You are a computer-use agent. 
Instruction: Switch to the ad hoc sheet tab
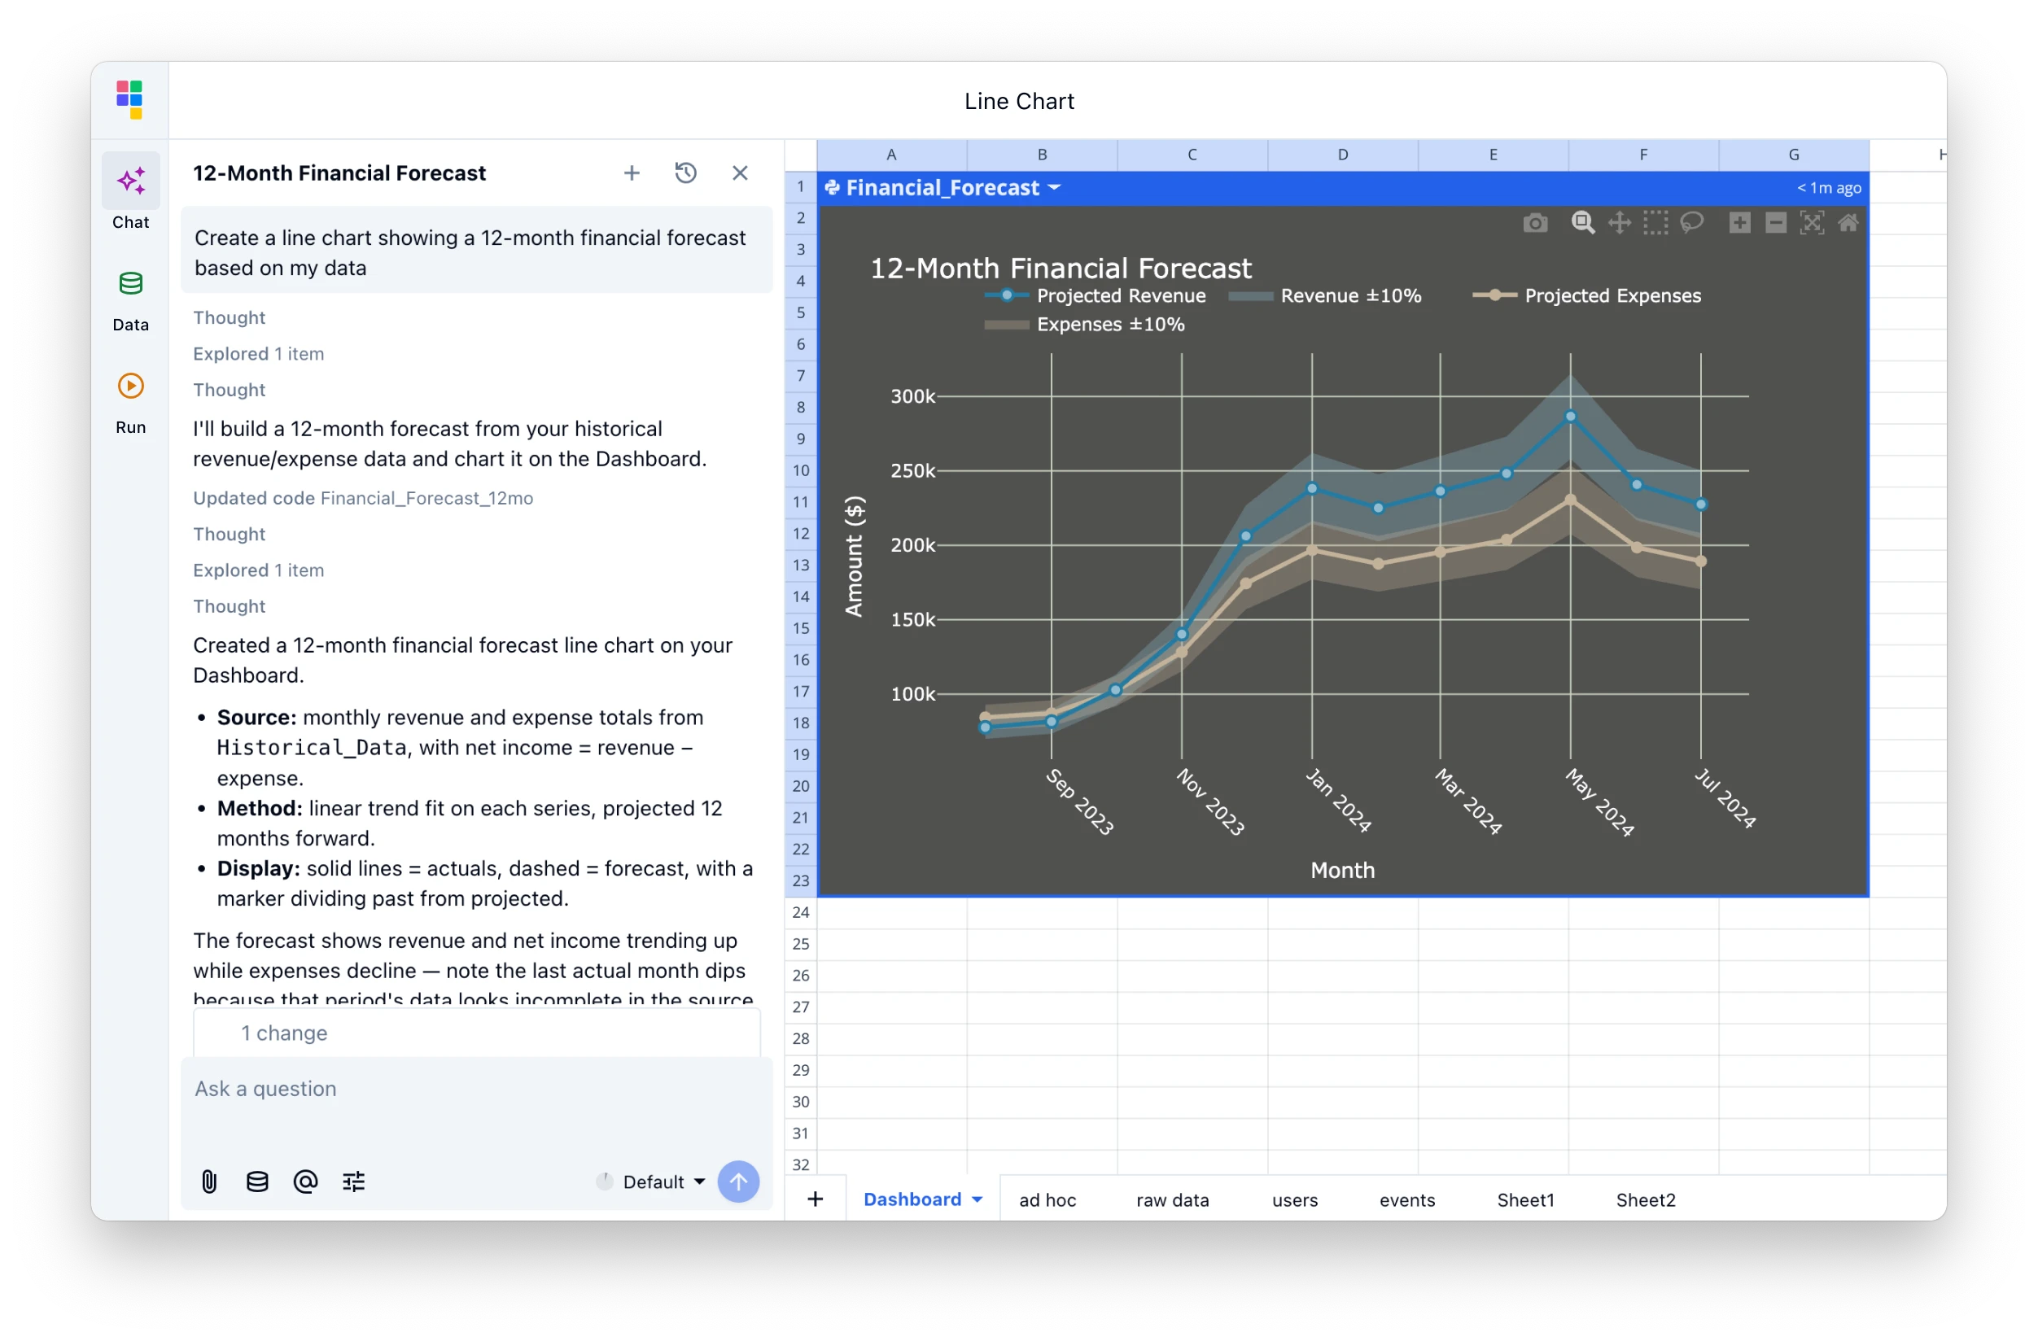click(x=1047, y=1199)
